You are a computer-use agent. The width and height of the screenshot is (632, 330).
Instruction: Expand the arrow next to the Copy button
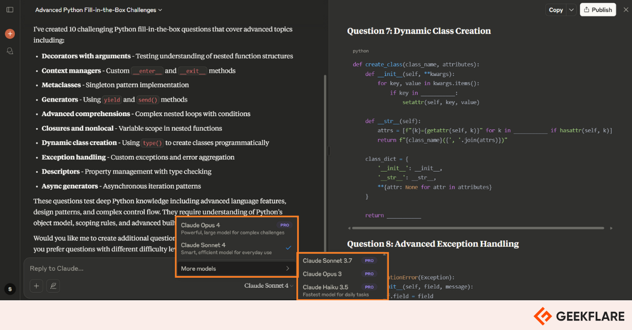click(571, 10)
